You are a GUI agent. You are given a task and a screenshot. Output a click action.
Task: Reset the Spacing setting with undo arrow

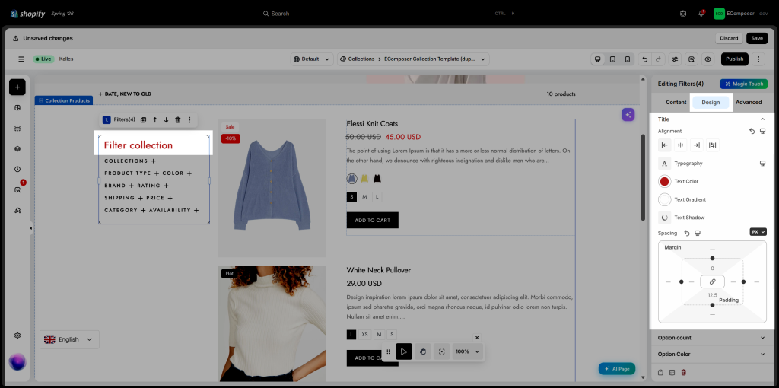click(687, 233)
